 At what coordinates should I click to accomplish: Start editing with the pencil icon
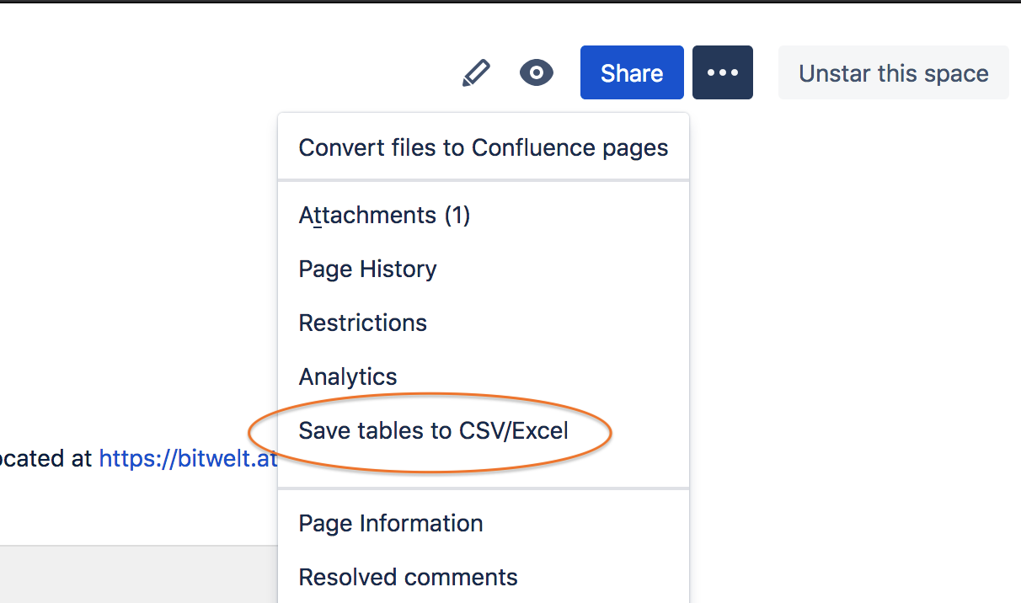pos(476,72)
